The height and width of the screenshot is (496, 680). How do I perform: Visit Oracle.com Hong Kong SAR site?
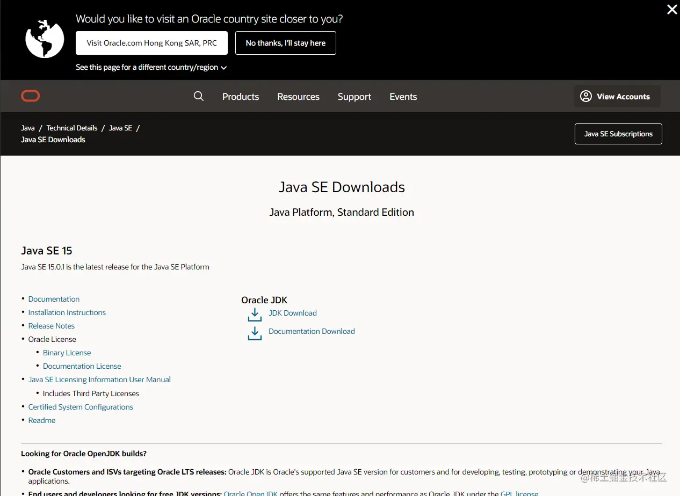[151, 43]
